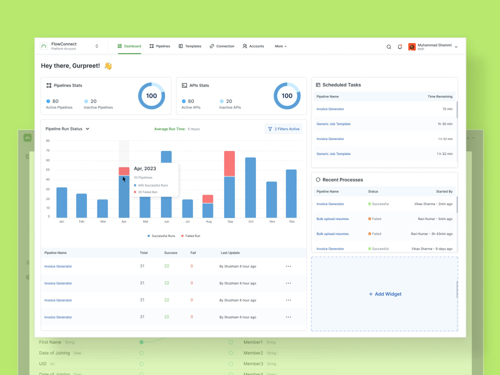
Task: Click the search magnifier icon
Action: tap(389, 46)
